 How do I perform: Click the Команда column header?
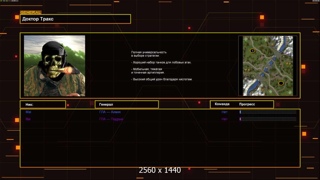222,104
